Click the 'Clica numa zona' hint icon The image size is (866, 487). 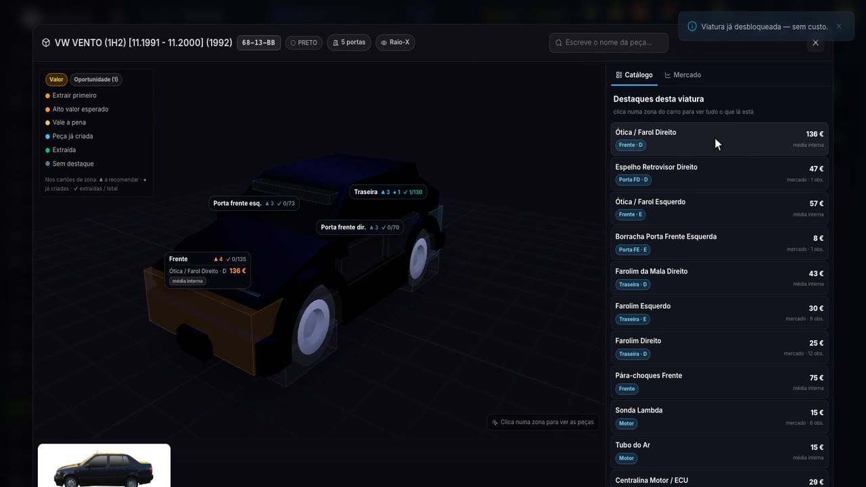495,422
